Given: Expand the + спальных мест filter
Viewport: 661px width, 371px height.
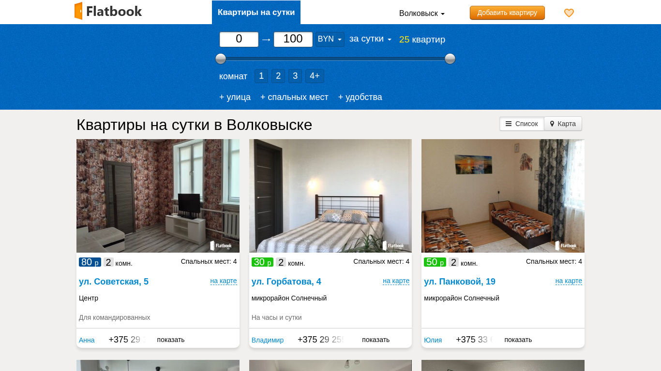Looking at the screenshot, I should coord(294,97).
